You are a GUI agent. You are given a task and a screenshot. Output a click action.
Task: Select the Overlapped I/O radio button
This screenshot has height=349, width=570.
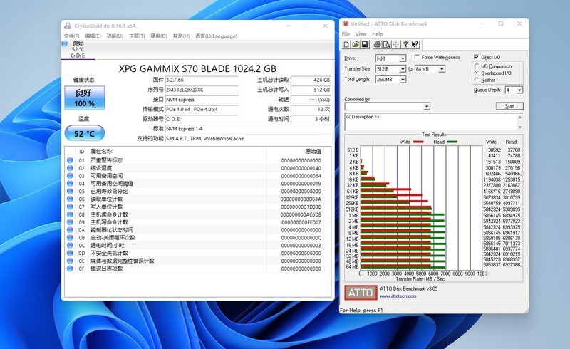point(477,73)
